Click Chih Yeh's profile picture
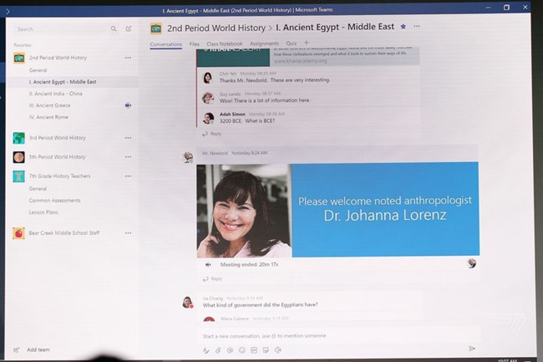 [208, 78]
